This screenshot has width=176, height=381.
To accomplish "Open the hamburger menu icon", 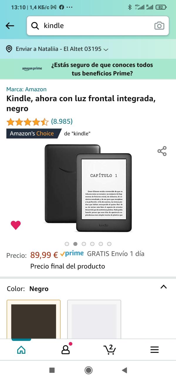I will pos(154,350).
